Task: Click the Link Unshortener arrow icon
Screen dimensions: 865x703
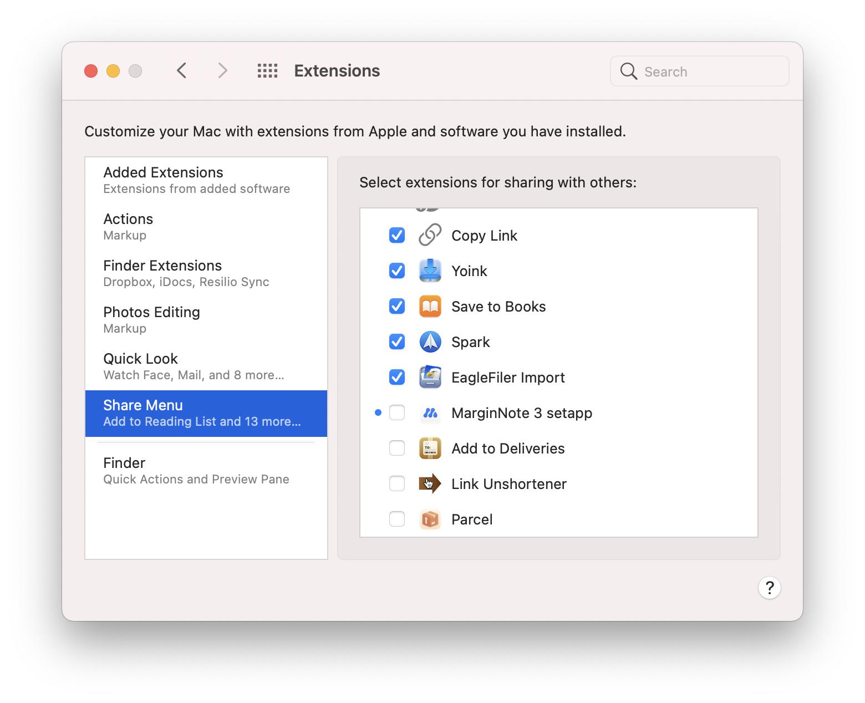Action: (430, 483)
